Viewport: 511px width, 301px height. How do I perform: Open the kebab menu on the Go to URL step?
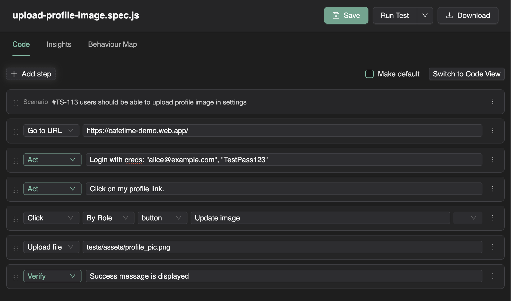(493, 131)
